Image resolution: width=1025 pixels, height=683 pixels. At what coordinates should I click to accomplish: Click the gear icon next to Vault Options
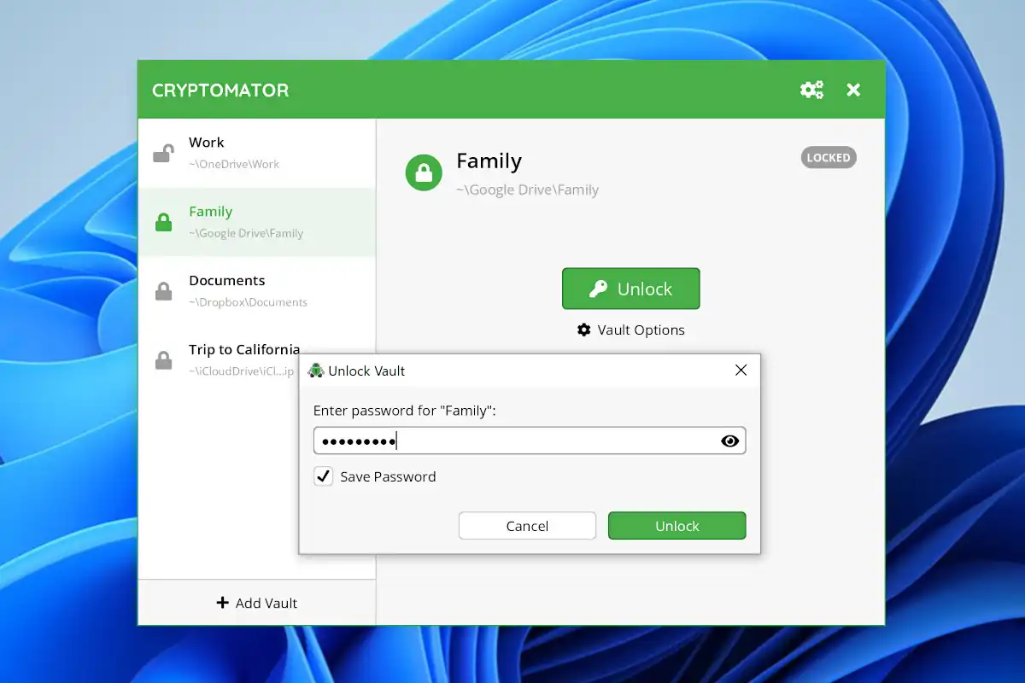[584, 330]
